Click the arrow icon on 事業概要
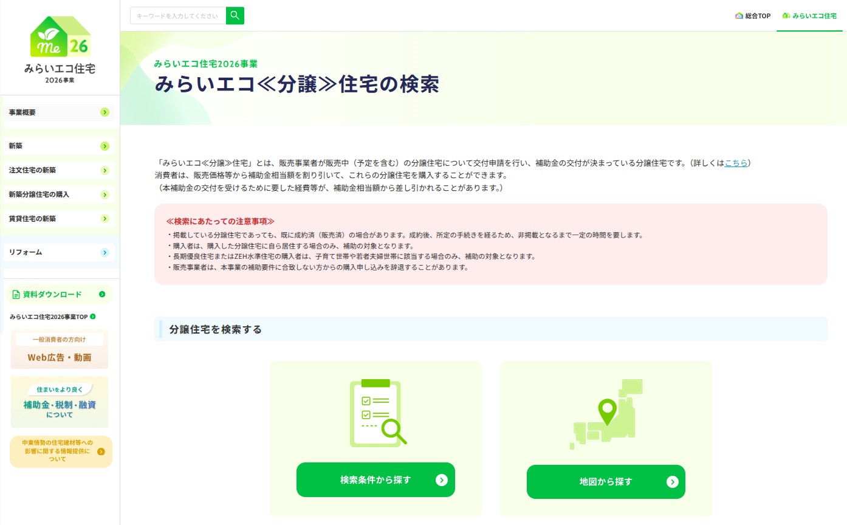This screenshot has width=847, height=525. [105, 112]
